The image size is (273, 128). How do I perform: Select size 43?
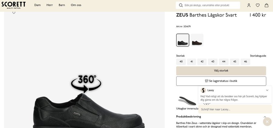(213, 62)
